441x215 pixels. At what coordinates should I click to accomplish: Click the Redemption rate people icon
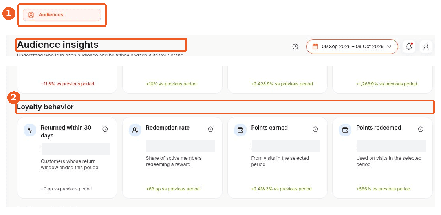click(135, 130)
